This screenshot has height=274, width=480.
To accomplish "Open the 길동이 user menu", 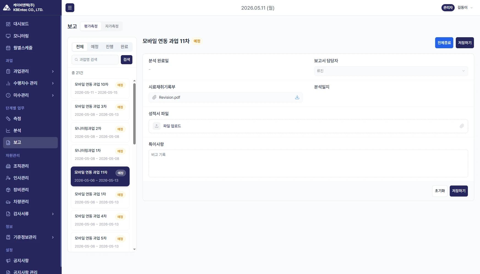I will point(465,8).
